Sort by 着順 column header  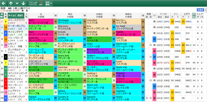[2, 15]
